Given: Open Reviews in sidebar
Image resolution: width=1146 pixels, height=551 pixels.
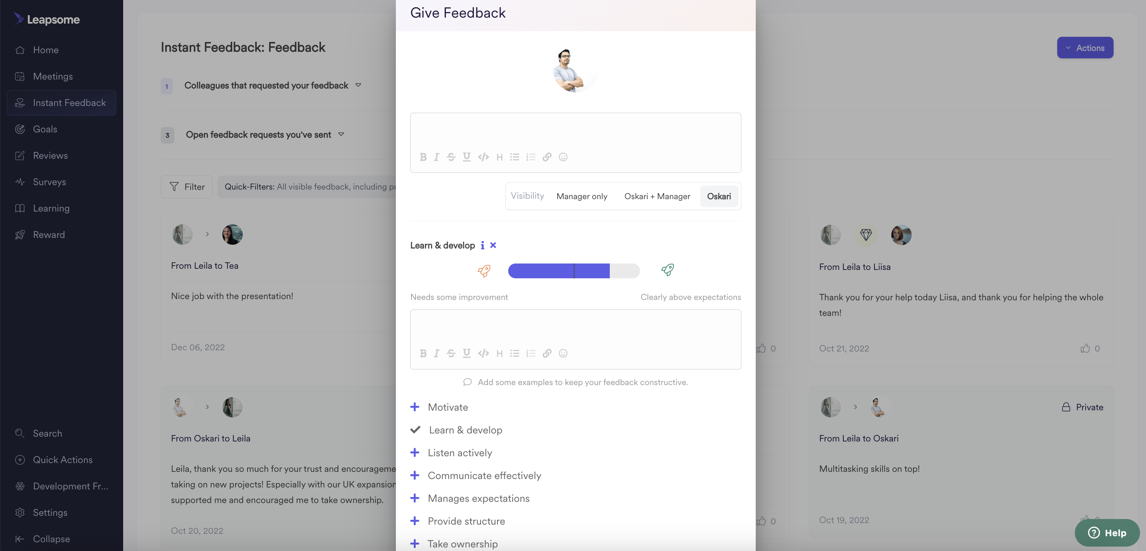Looking at the screenshot, I should [62, 156].
